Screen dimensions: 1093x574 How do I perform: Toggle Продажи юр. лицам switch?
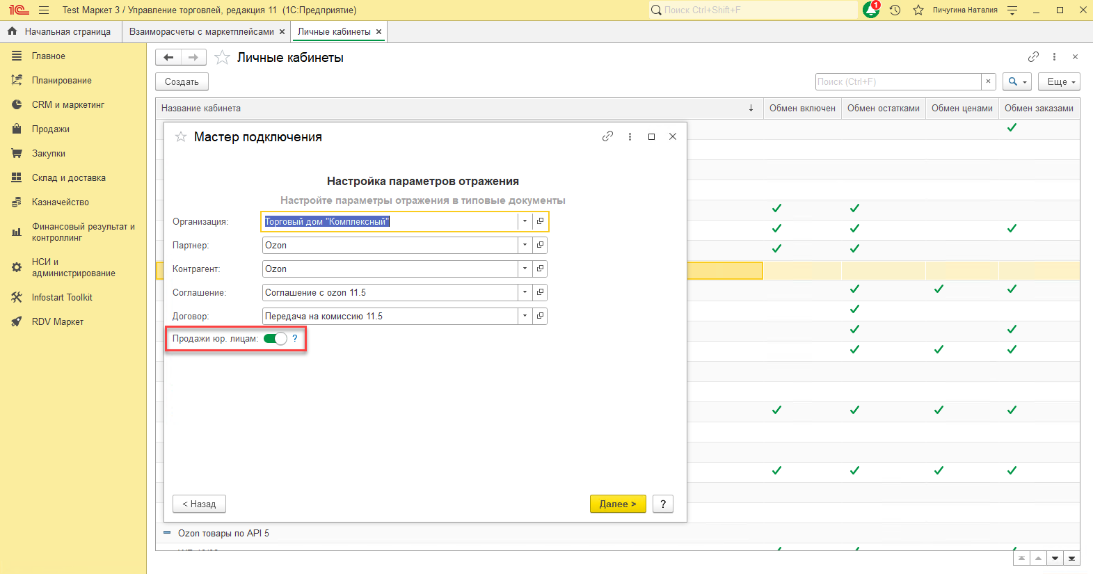point(276,339)
